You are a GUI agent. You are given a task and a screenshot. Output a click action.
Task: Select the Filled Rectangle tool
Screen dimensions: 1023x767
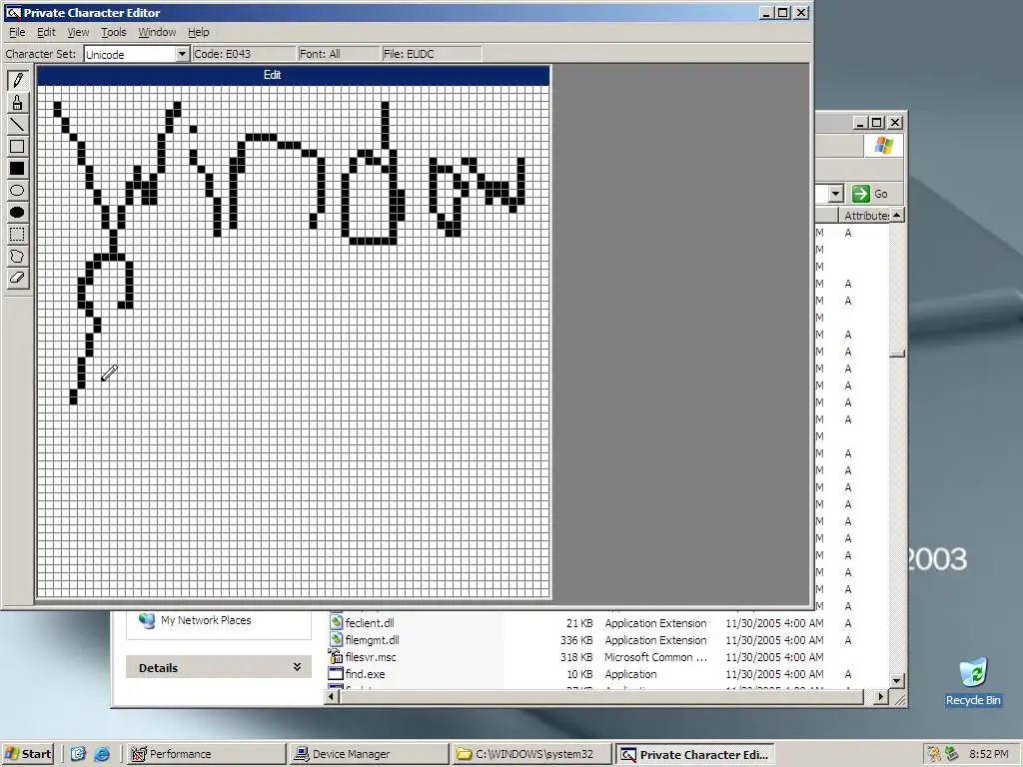18,169
